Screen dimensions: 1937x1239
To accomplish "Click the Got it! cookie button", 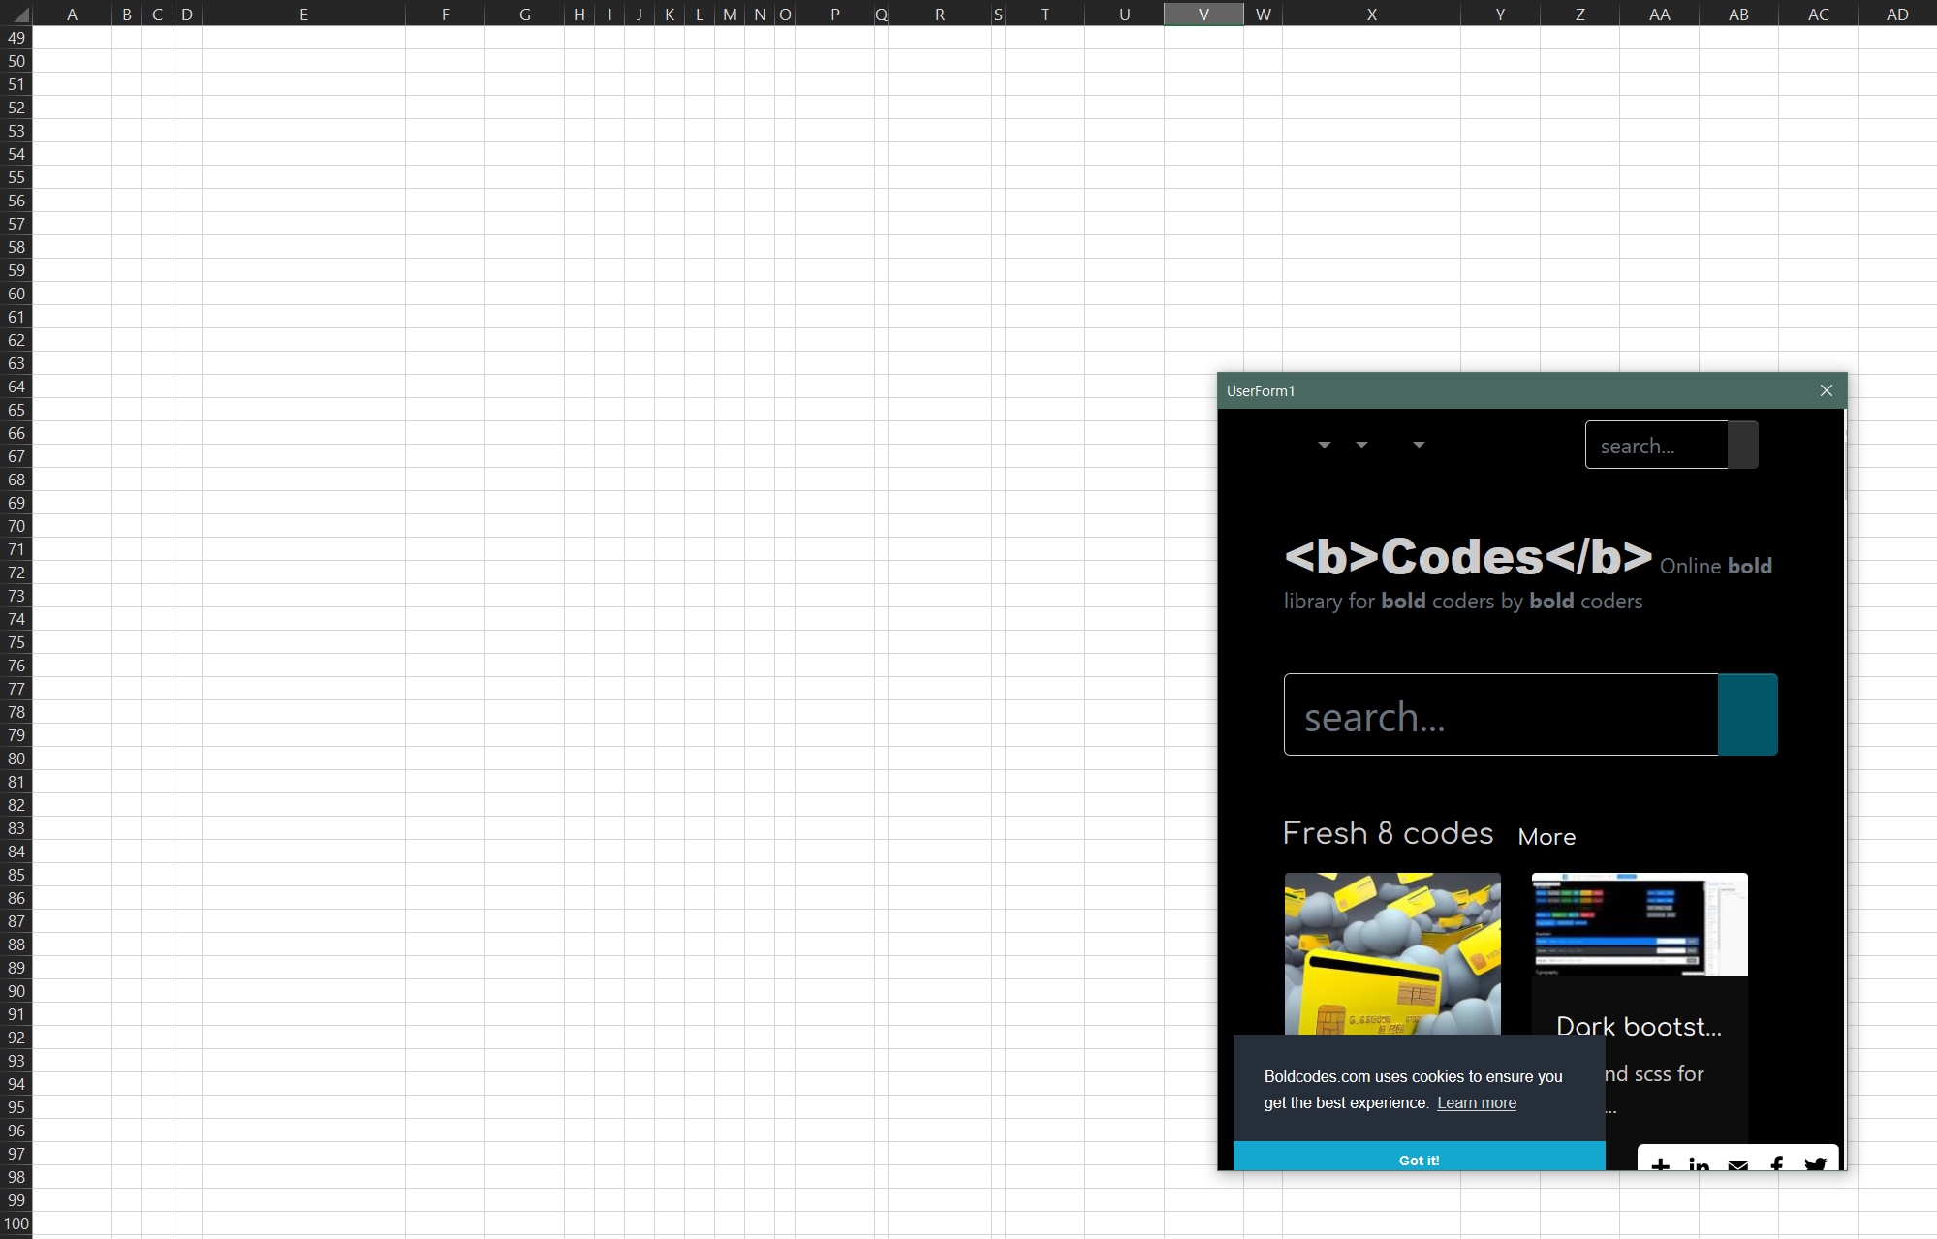I will coord(1419,1159).
